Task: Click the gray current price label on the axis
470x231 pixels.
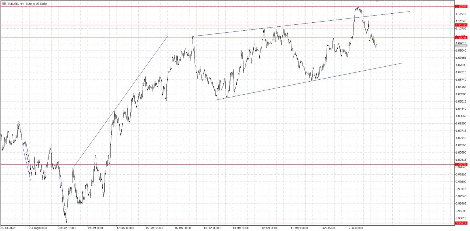Action: (461, 46)
